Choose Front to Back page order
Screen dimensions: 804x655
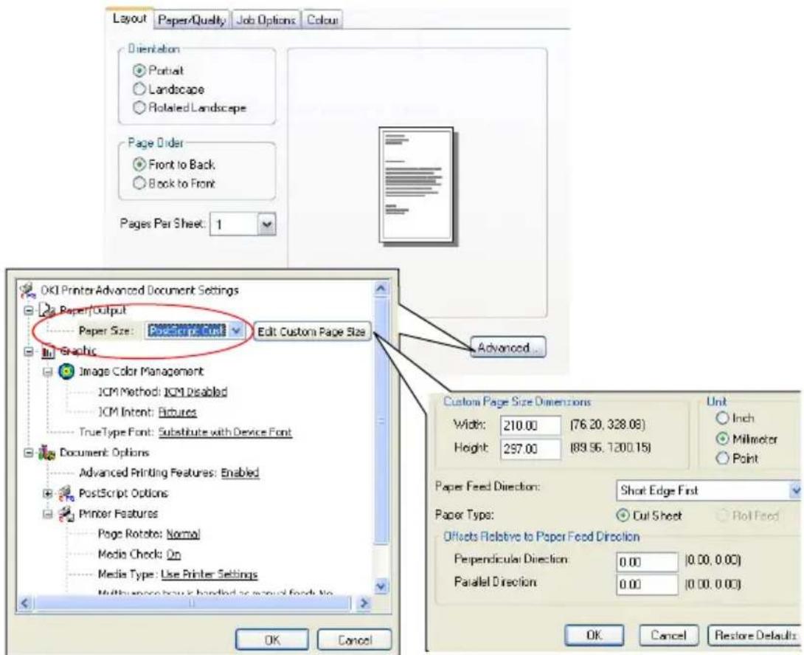point(139,165)
